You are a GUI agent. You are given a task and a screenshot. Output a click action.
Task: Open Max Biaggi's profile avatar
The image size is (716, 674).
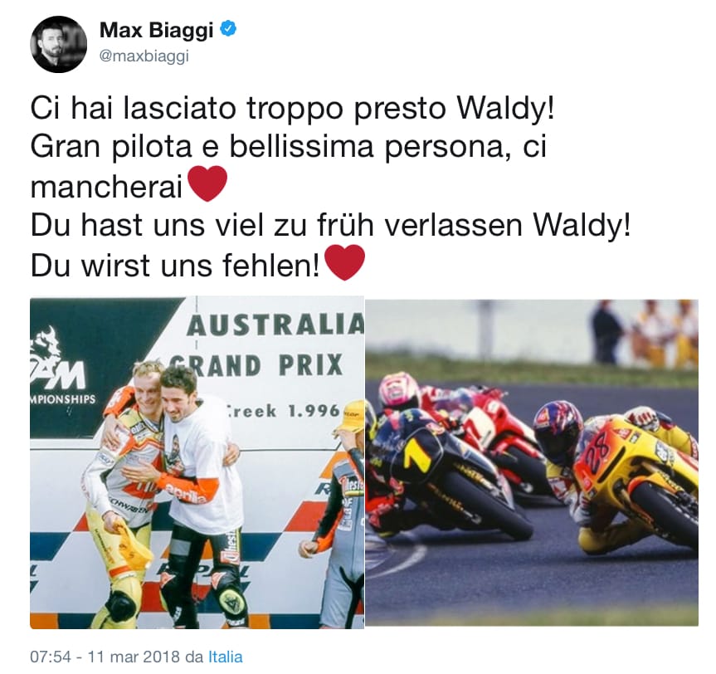point(58,44)
